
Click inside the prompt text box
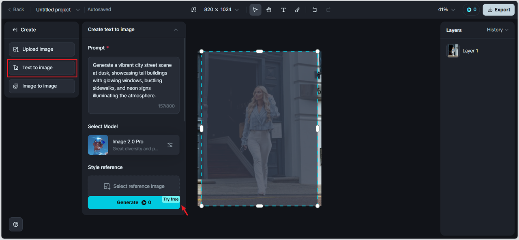pos(134,85)
